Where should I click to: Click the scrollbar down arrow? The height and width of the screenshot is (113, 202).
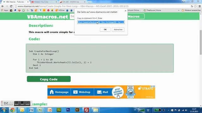201,106
